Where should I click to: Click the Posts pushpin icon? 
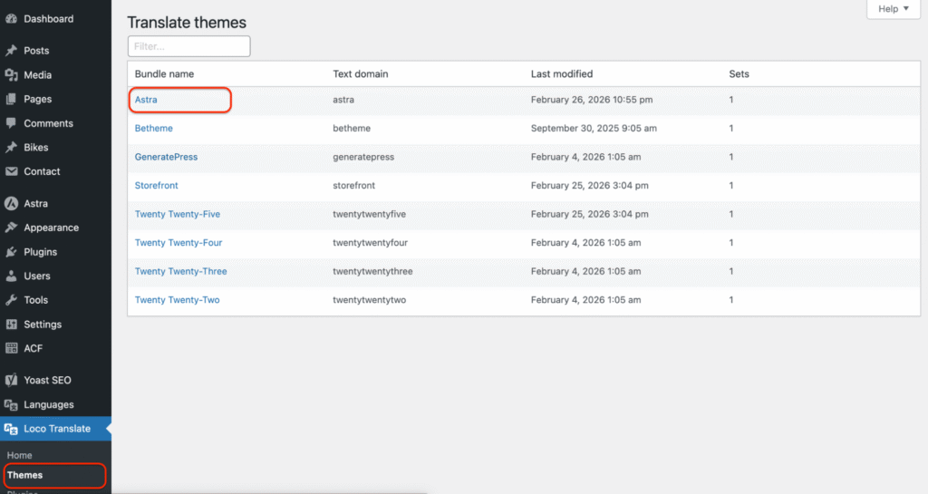12,51
